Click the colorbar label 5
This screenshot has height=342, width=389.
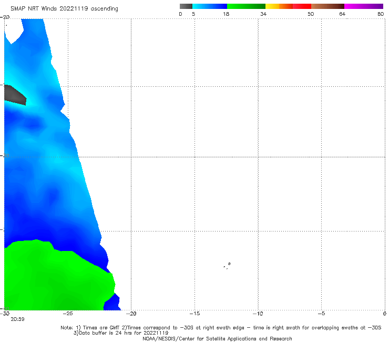(x=193, y=14)
